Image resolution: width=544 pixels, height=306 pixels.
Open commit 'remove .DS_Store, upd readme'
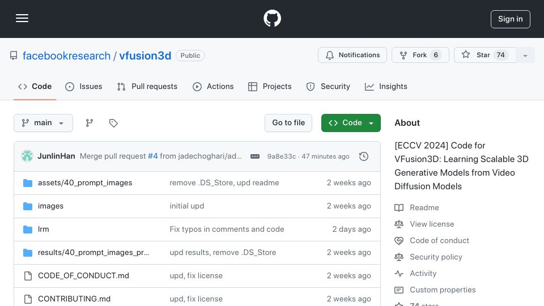pos(224,183)
